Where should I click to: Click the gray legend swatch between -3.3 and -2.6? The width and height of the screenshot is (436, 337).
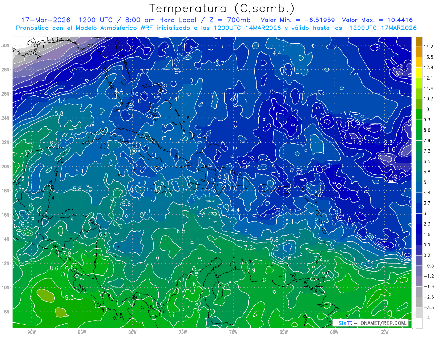pyautogui.click(x=419, y=302)
